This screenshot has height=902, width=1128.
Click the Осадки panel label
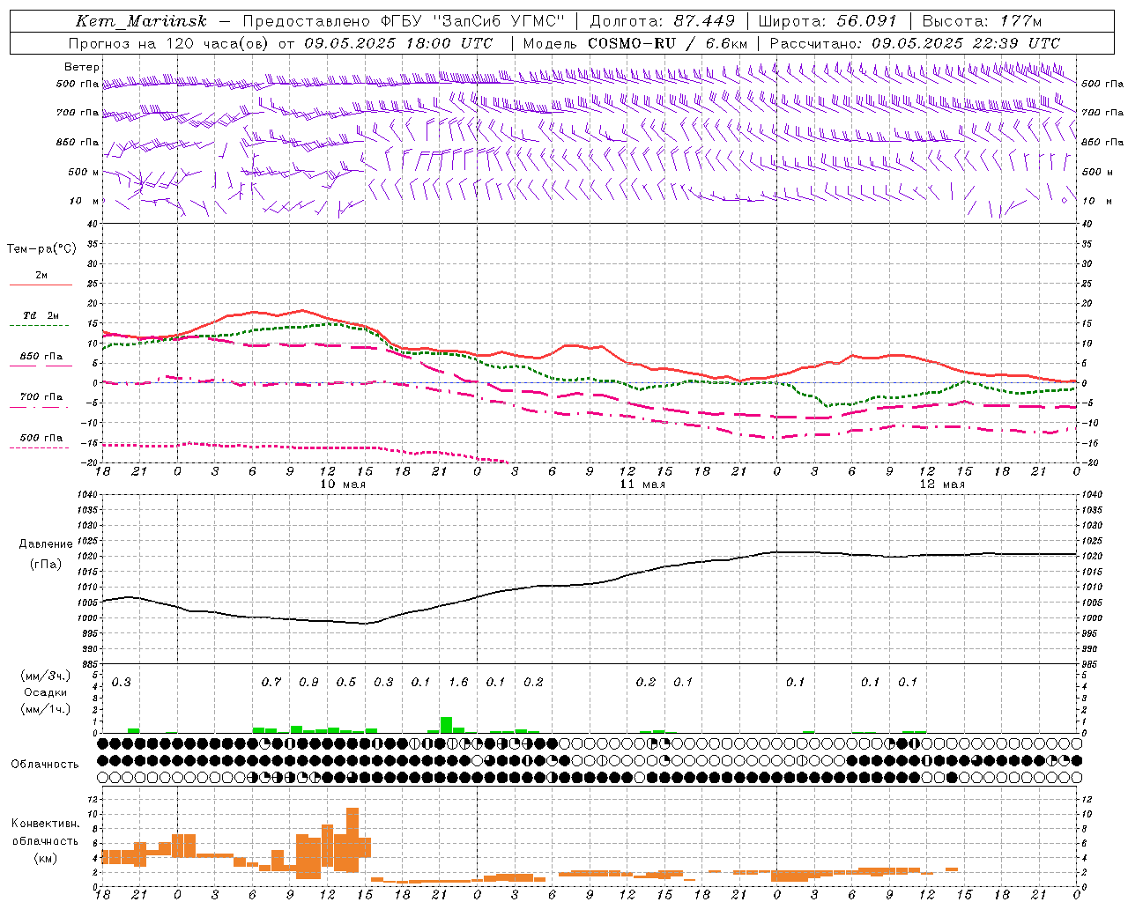tap(45, 692)
